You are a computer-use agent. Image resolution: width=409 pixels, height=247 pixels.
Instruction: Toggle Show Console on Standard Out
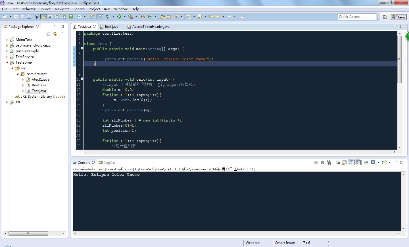click(x=351, y=162)
